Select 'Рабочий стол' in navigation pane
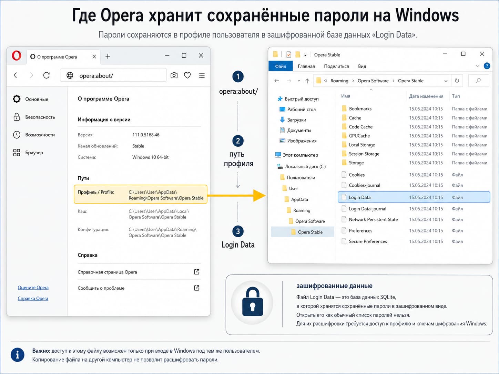 click(x=297, y=109)
